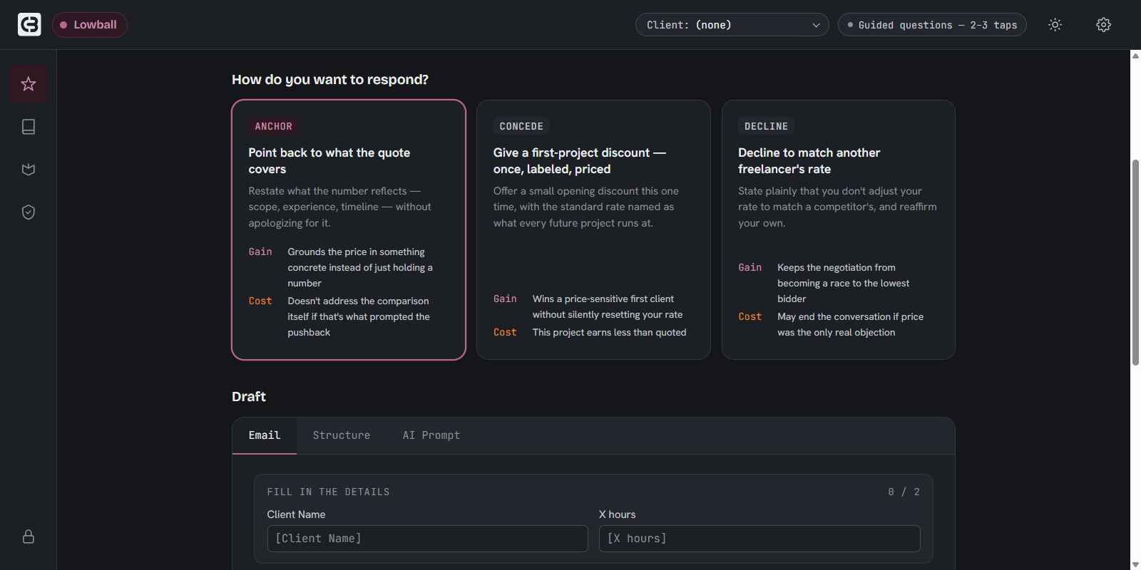Click the Lowball scenario pill
1141x570 pixels.
tap(90, 25)
